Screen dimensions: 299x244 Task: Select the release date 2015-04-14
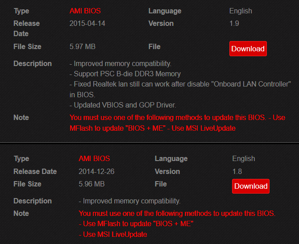click(87, 23)
